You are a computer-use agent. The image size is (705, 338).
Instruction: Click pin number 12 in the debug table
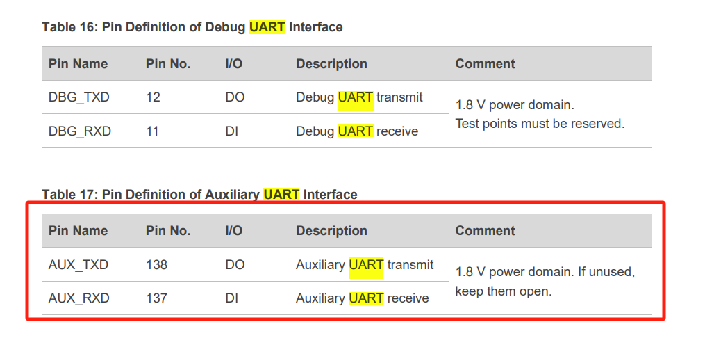(x=153, y=97)
